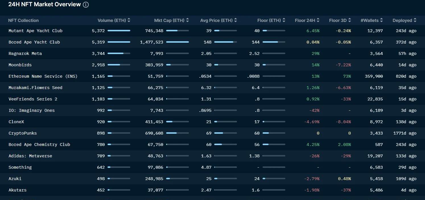
Task: Sort the Floor (ETH) column via its arrows
Action: pos(284,20)
